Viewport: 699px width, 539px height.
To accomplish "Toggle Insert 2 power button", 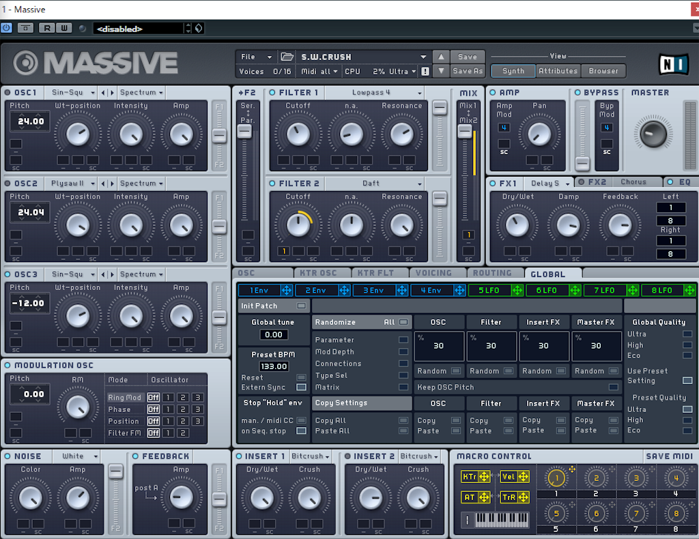I will click(x=347, y=456).
